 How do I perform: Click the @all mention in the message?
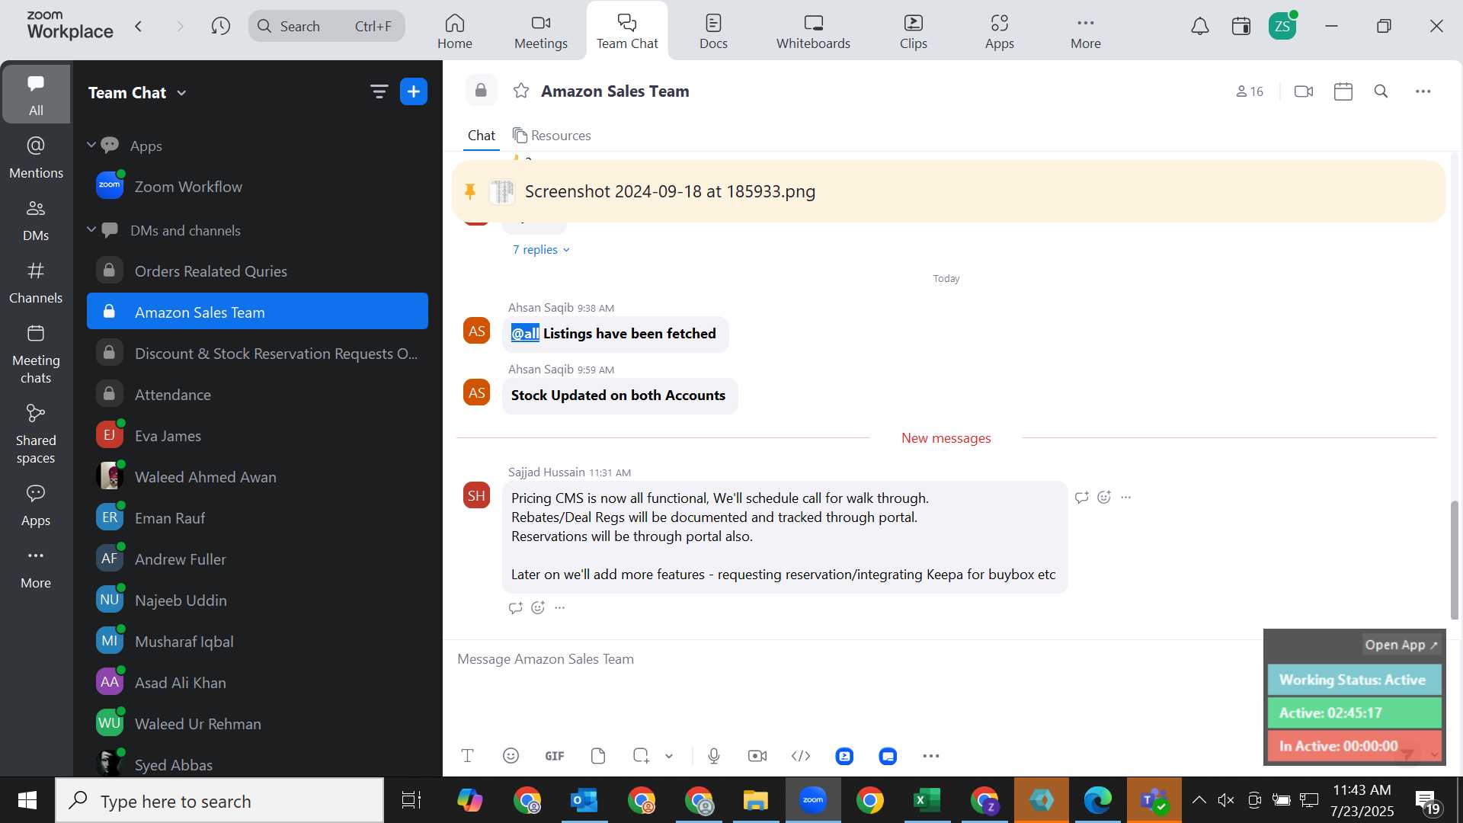pyautogui.click(x=525, y=333)
